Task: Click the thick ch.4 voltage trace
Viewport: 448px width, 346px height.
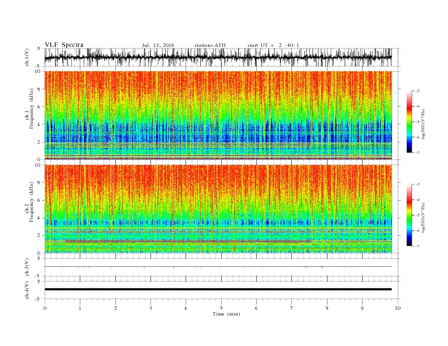Action: 218,289
